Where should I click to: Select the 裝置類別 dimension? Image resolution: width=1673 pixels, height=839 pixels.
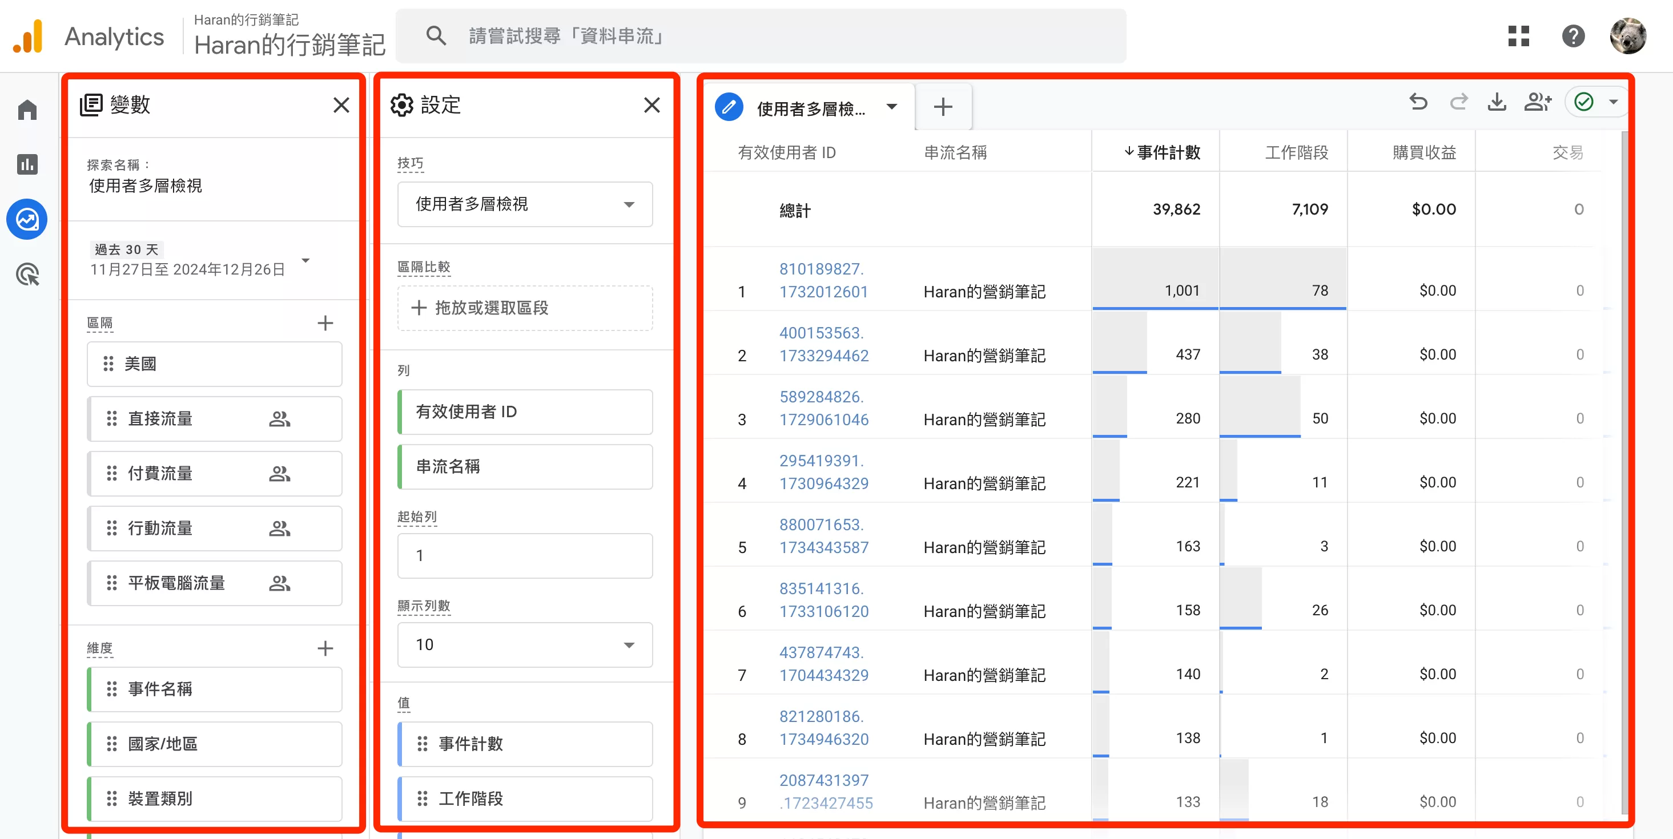214,798
